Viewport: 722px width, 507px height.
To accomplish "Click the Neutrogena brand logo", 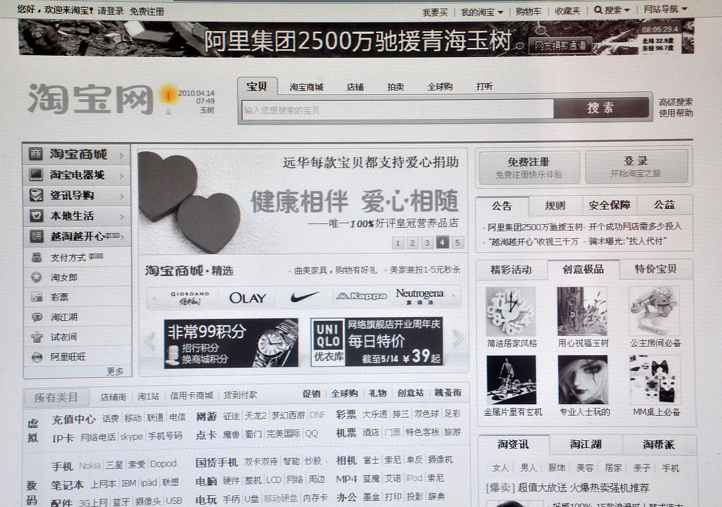I will pos(420,296).
